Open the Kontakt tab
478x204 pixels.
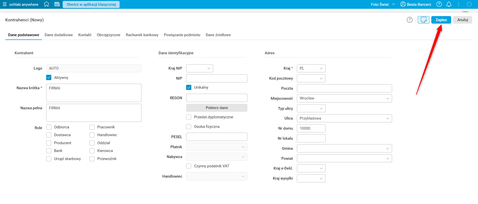pos(85,35)
